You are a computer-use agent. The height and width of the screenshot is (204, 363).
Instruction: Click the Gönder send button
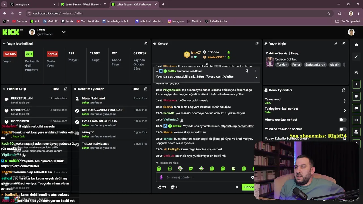[x=249, y=187]
